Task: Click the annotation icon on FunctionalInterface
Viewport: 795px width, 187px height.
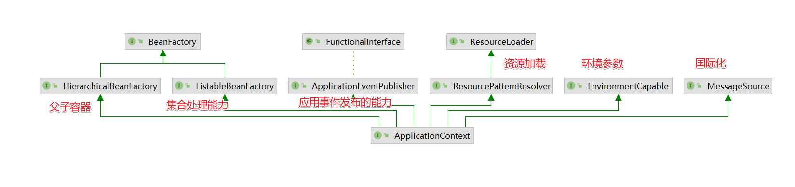Action: pyautogui.click(x=309, y=41)
